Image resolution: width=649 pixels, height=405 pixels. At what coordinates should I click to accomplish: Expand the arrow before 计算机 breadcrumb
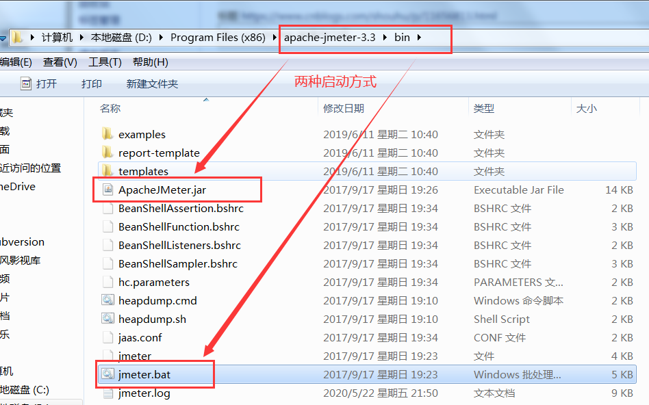32,37
